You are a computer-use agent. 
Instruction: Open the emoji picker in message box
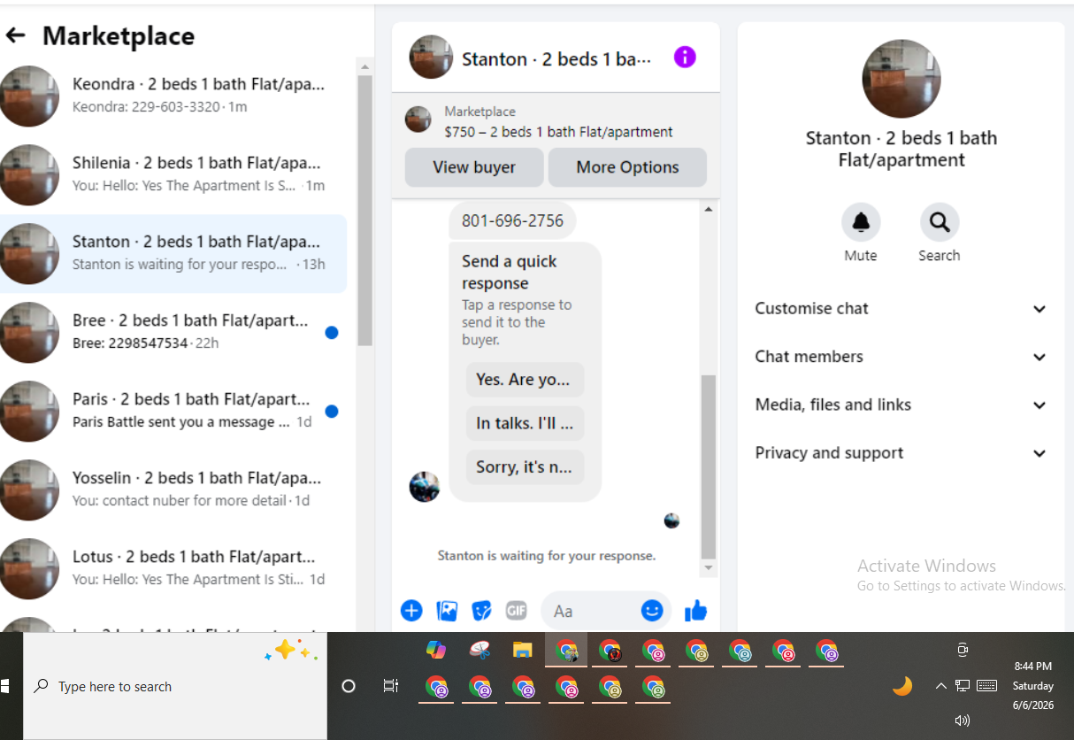coord(652,610)
